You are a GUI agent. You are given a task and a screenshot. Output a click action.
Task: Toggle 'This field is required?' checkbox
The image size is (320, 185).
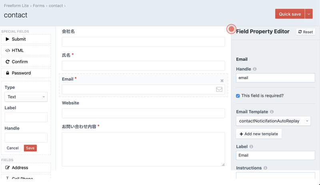pyautogui.click(x=238, y=96)
